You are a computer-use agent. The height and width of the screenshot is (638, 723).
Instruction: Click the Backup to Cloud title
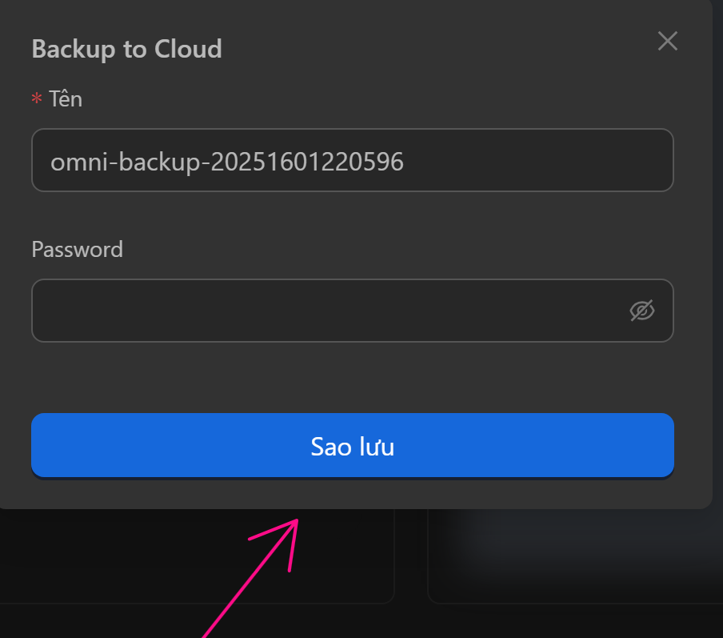[x=126, y=50]
